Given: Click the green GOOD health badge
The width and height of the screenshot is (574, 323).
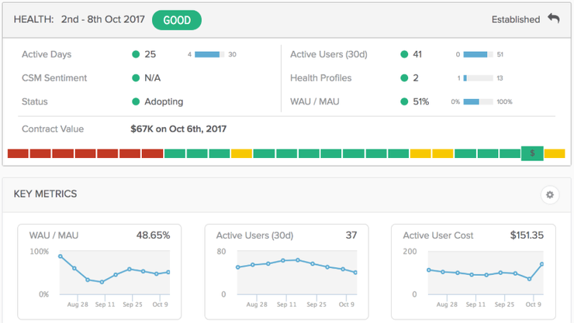Looking at the screenshot, I should [177, 20].
